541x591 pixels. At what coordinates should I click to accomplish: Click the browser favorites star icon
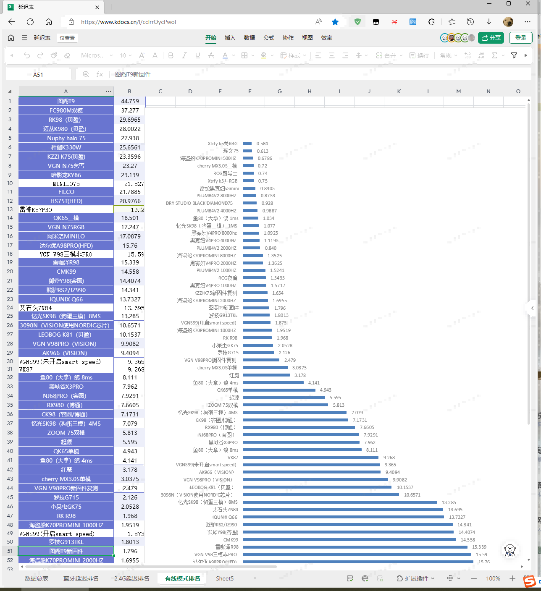(x=335, y=22)
